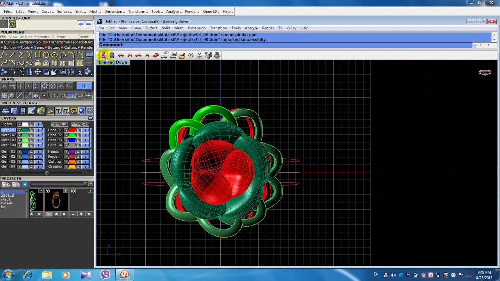
Task: Expand Heads layer arrow
Action: pyautogui.click(x=66, y=152)
